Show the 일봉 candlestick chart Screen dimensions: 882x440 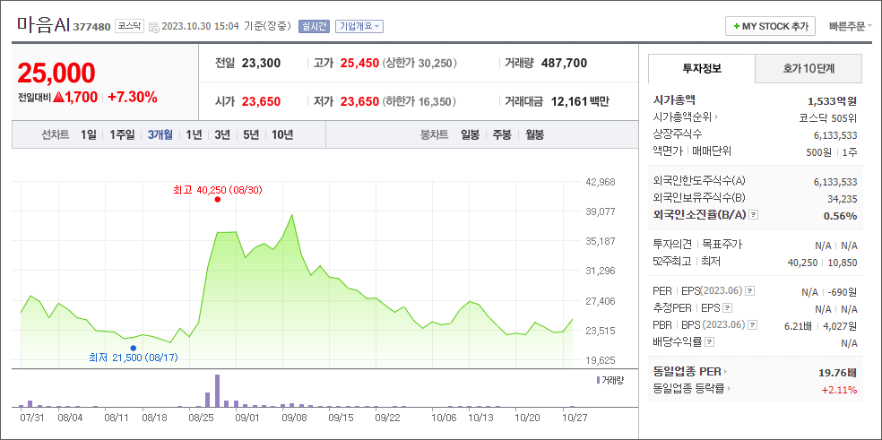click(470, 135)
